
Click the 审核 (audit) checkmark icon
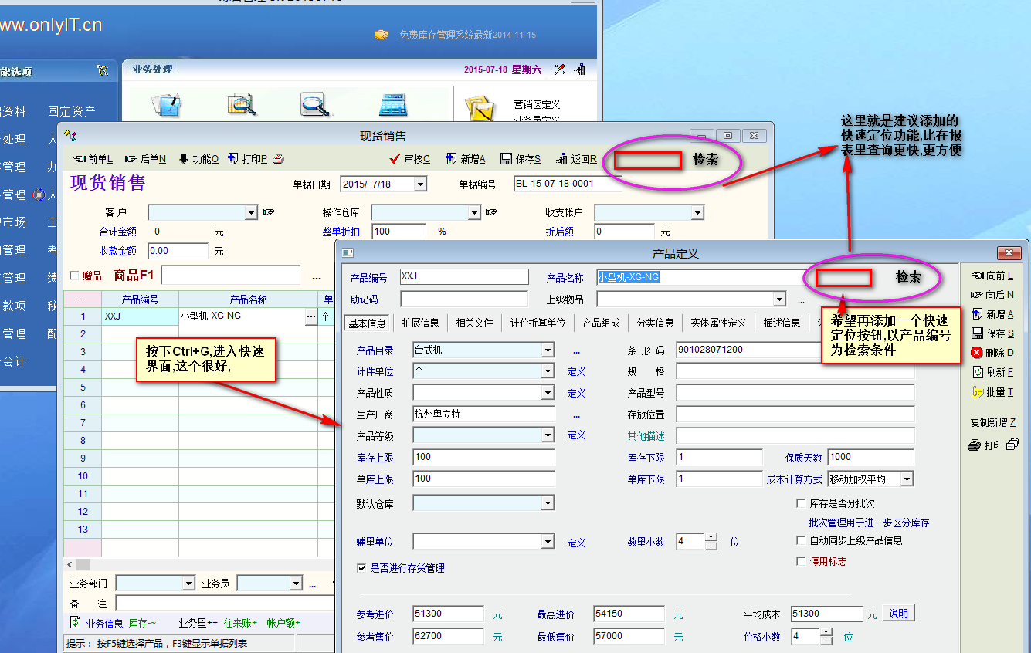(395, 159)
